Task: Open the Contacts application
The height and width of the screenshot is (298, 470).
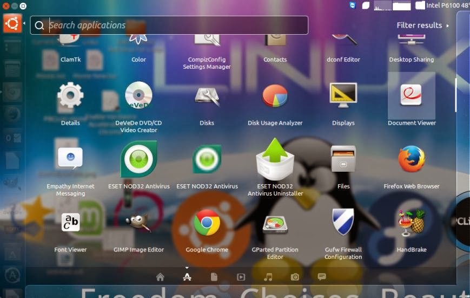Action: [275, 48]
